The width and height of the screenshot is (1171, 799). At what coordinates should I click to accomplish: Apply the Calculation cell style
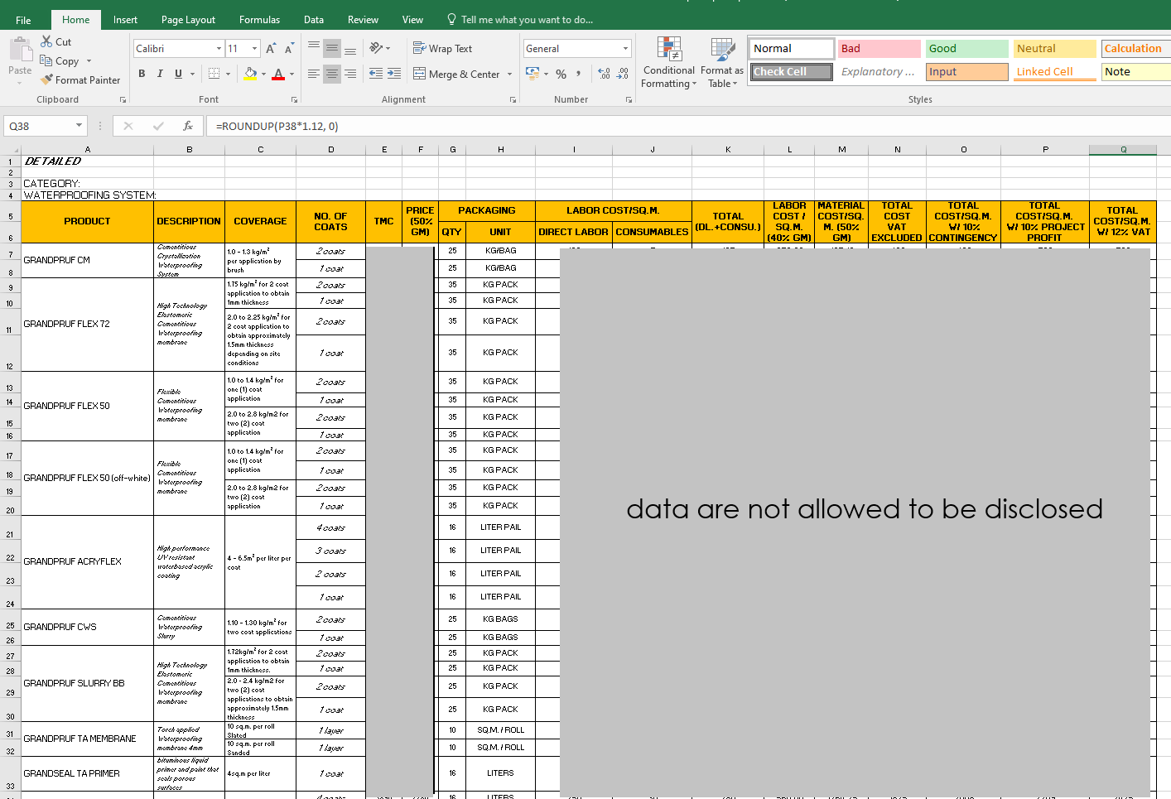[1136, 49]
